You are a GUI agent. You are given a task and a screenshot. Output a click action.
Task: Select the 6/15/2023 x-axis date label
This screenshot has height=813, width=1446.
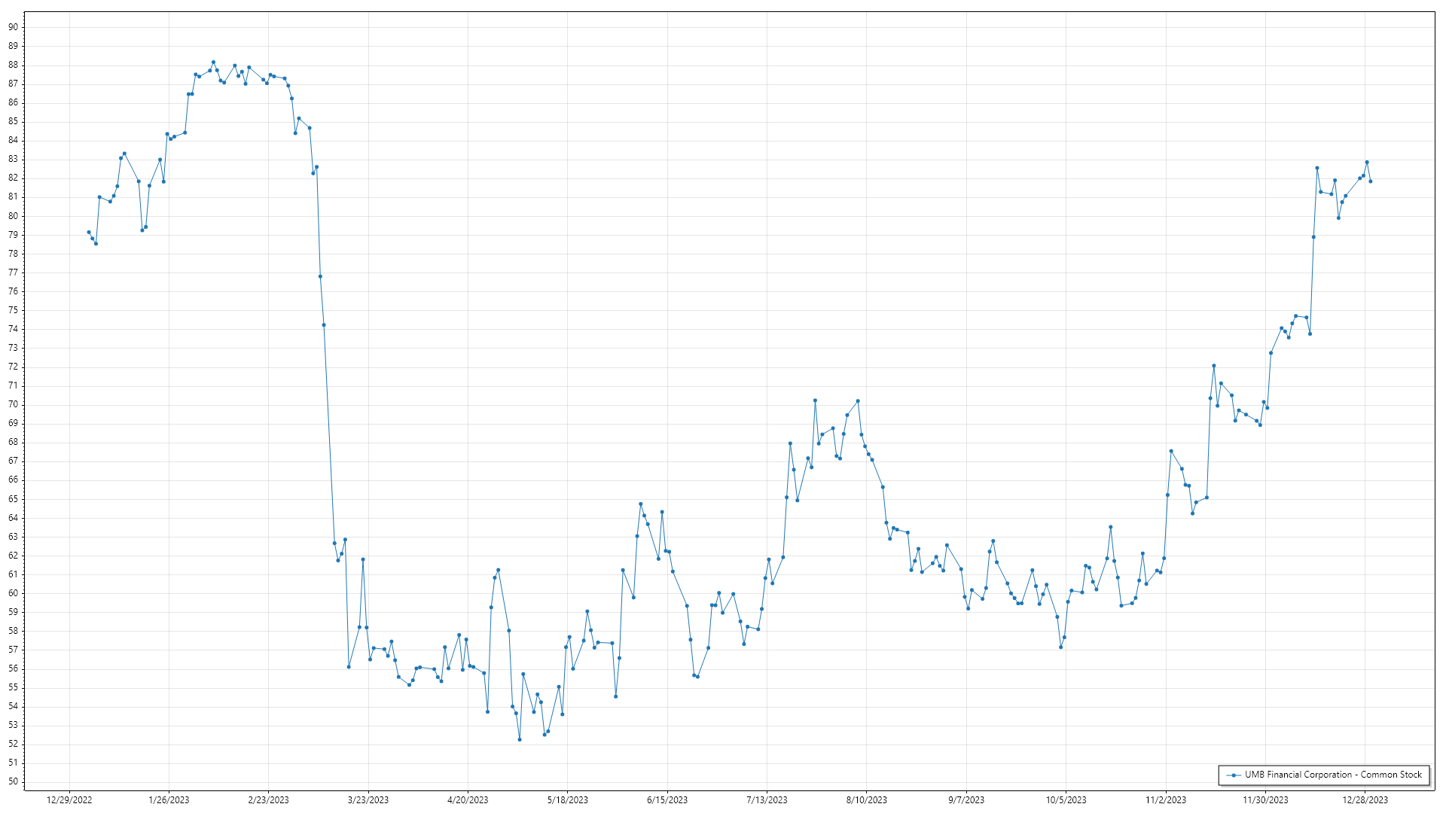(667, 800)
